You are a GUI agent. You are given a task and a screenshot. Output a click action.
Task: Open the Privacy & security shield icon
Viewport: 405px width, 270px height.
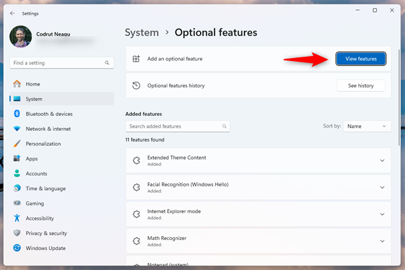coord(17,233)
